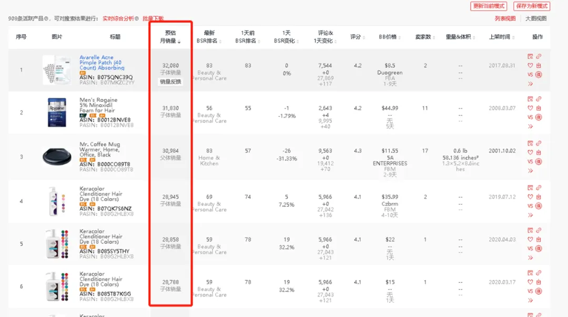Click circled character icon on Mr. Coffee row
Screen dimensions: 568x317
[x=539, y=161]
